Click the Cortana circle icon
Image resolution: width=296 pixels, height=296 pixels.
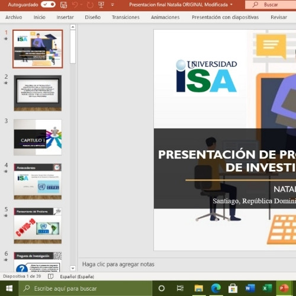point(162,288)
